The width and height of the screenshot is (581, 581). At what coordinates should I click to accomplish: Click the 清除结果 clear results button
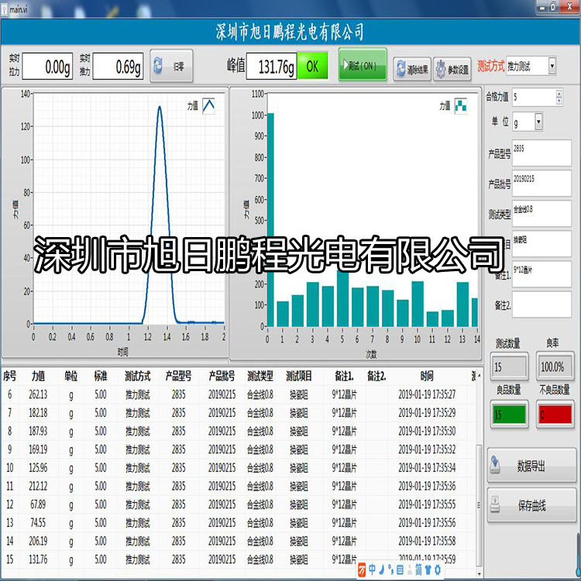click(412, 69)
